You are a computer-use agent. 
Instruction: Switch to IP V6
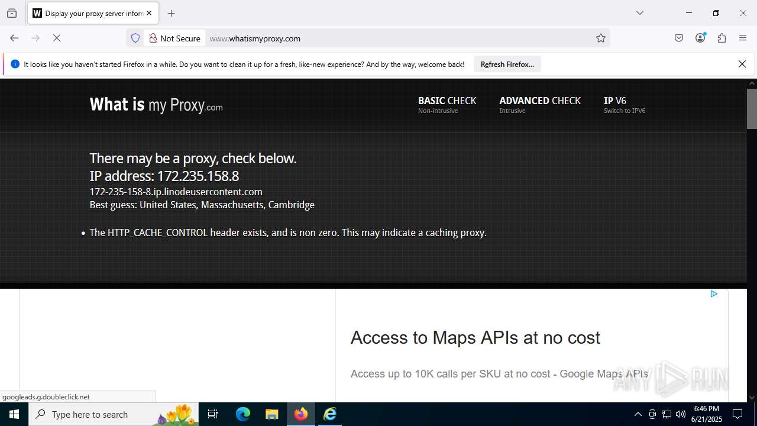coord(625,104)
